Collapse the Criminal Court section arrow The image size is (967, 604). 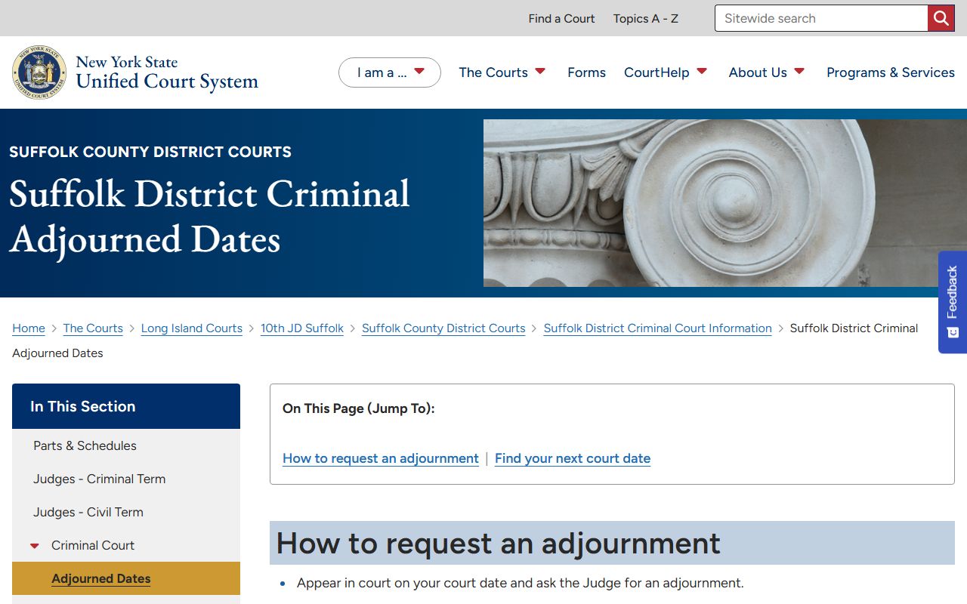[x=35, y=546]
